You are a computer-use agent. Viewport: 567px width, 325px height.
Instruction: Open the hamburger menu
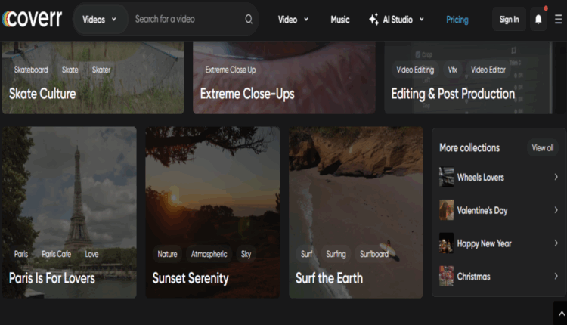click(x=558, y=20)
